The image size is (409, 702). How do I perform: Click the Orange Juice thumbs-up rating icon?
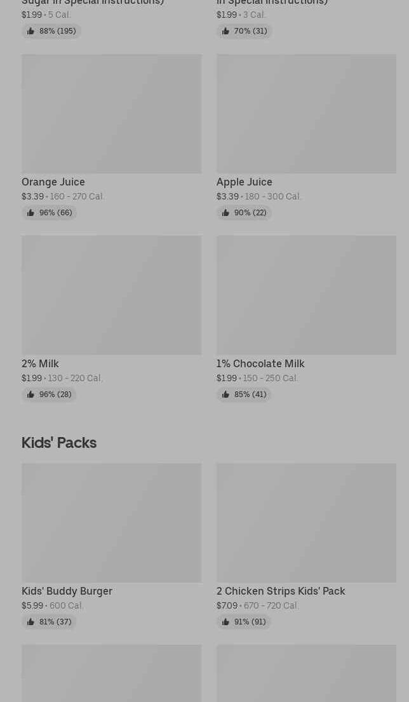pyautogui.click(x=30, y=213)
